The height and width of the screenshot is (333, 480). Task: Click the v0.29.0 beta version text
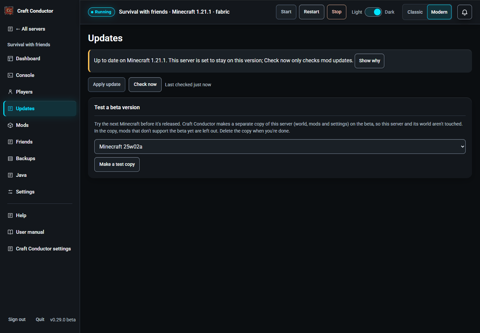[x=63, y=320]
